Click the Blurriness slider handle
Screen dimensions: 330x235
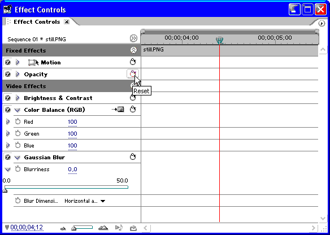5,190
